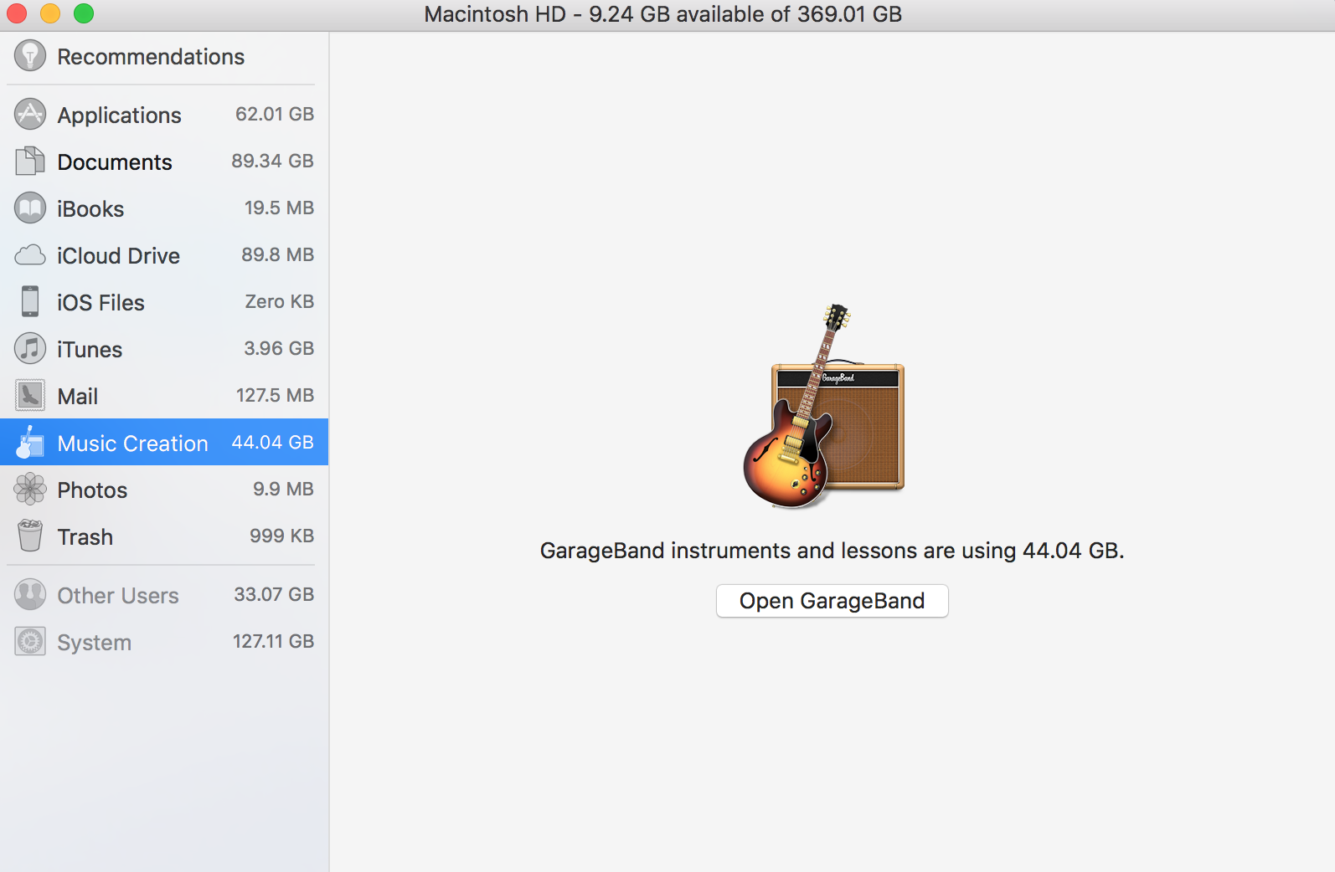
Task: Click the Other Users icon
Action: (x=30, y=594)
